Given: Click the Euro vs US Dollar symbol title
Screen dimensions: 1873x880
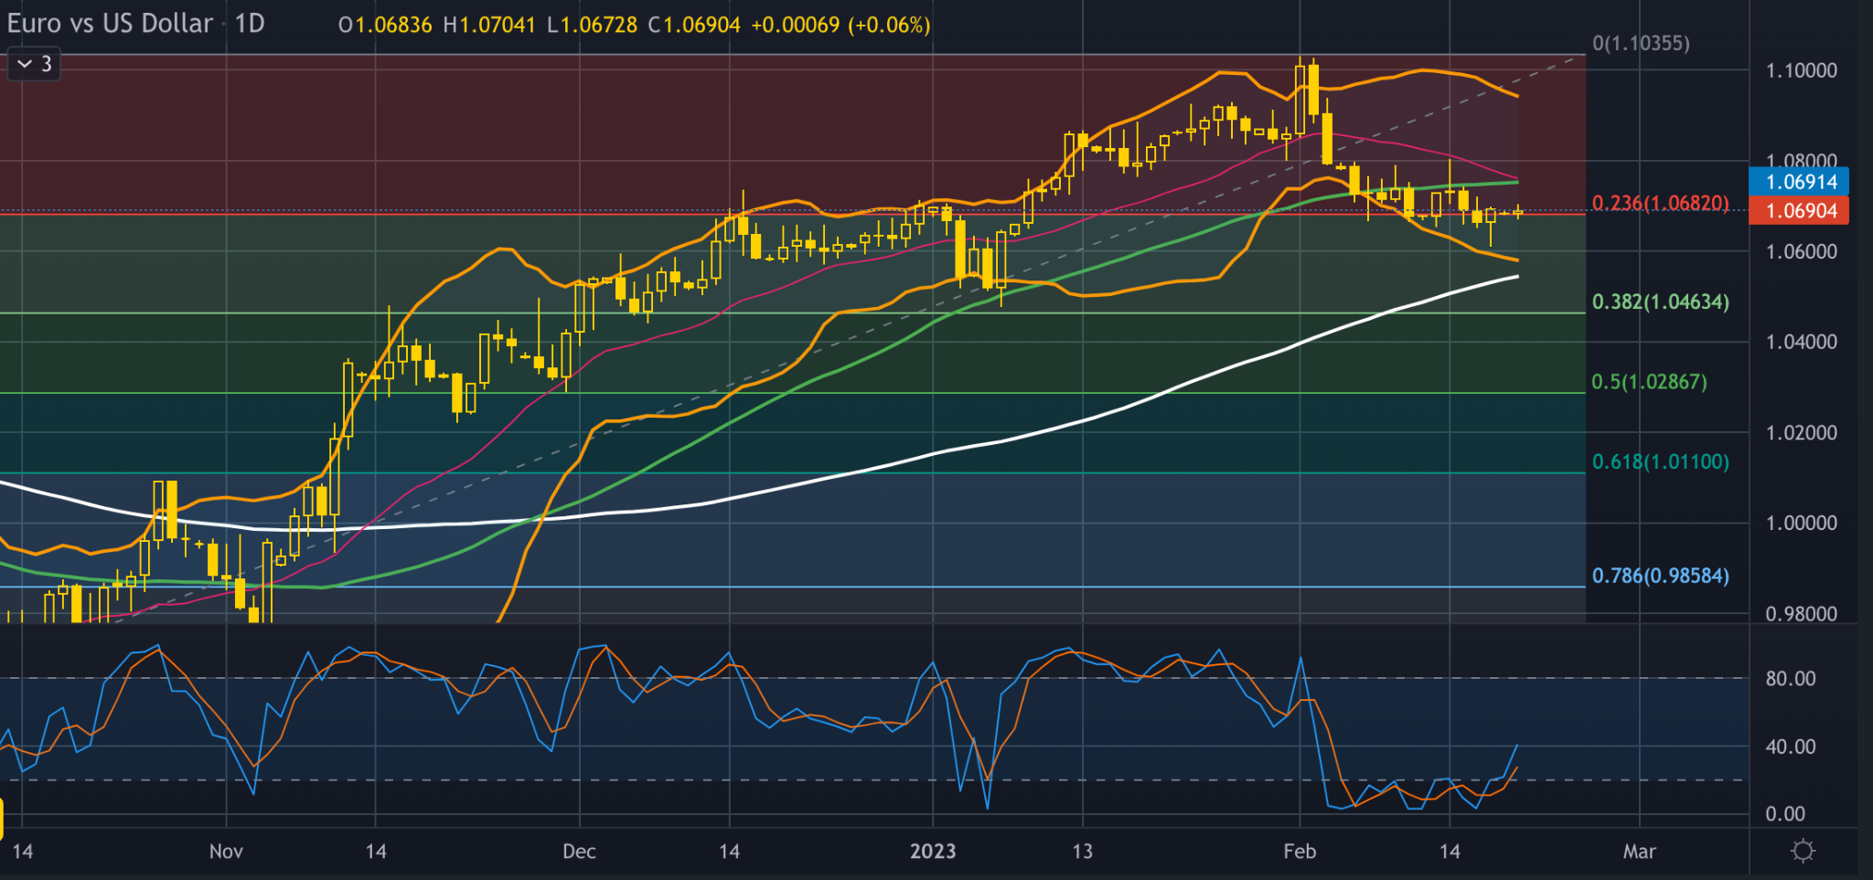Looking at the screenshot, I should (110, 23).
